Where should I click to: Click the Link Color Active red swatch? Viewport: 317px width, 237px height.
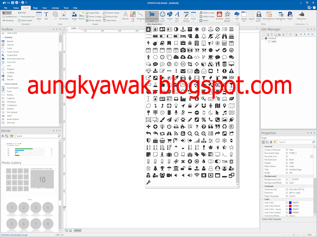click(x=290, y=206)
